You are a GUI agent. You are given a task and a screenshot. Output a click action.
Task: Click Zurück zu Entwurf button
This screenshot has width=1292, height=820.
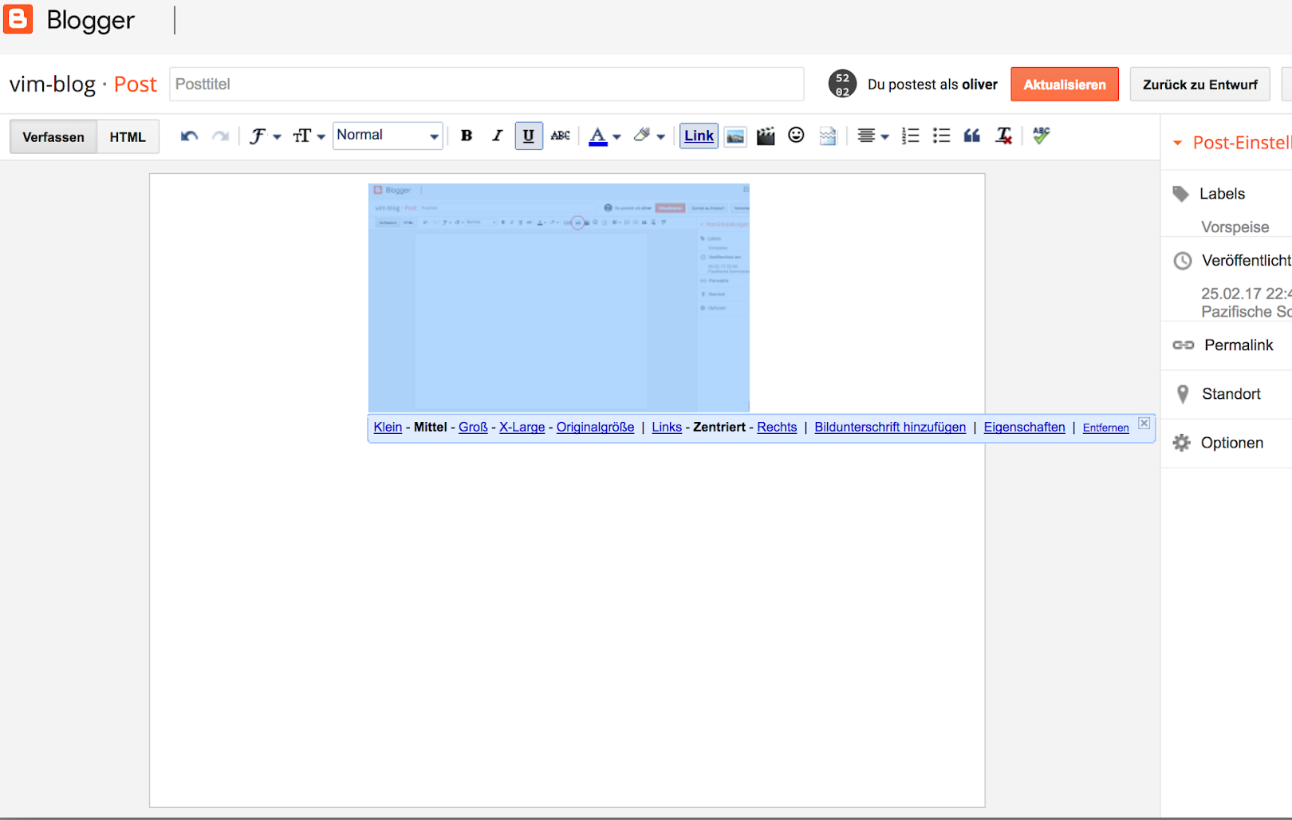click(x=1199, y=85)
